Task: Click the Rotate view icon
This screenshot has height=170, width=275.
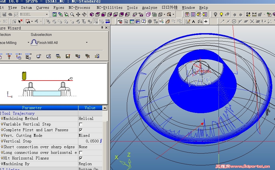Action: (85, 15)
